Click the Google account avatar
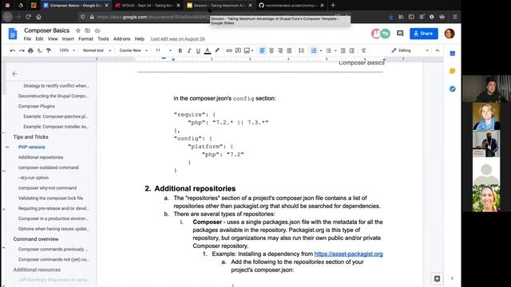The image size is (511, 287). pyautogui.click(x=450, y=33)
